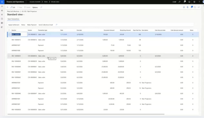Open the notifications message icon
Image resolution: width=204 pixels, height=118 pixels.
[184, 2]
